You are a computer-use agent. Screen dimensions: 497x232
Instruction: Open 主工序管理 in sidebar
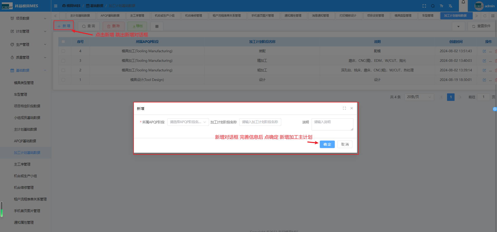click(x=25, y=164)
